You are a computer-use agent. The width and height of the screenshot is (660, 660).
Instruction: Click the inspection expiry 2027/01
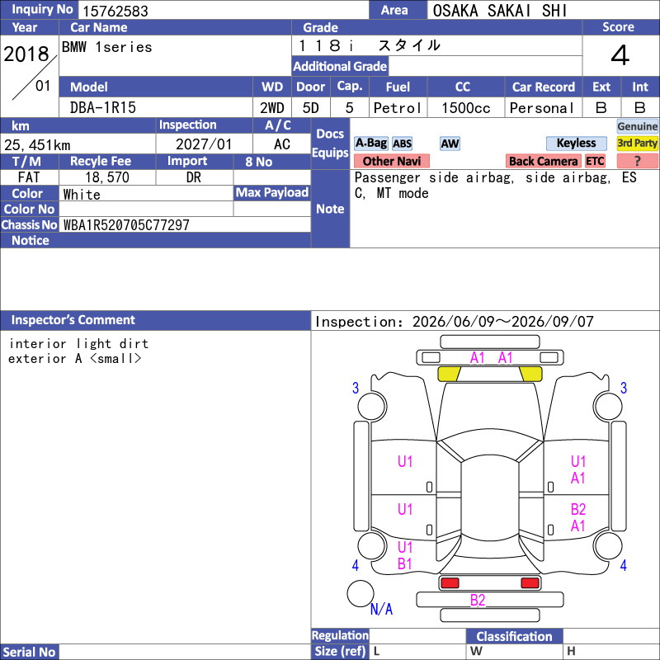(x=204, y=144)
